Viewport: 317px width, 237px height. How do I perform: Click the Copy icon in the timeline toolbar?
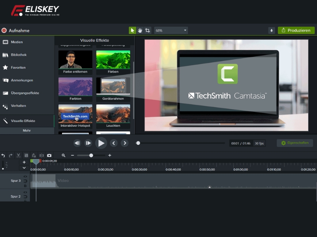[x=26, y=155]
